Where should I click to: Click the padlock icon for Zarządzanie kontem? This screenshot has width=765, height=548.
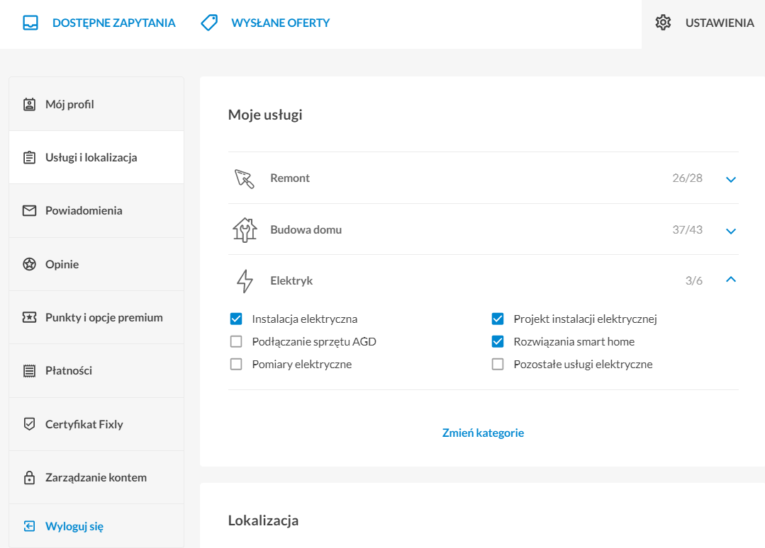pos(29,477)
